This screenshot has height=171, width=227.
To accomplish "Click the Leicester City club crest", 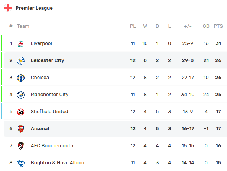I will (x=21, y=60).
